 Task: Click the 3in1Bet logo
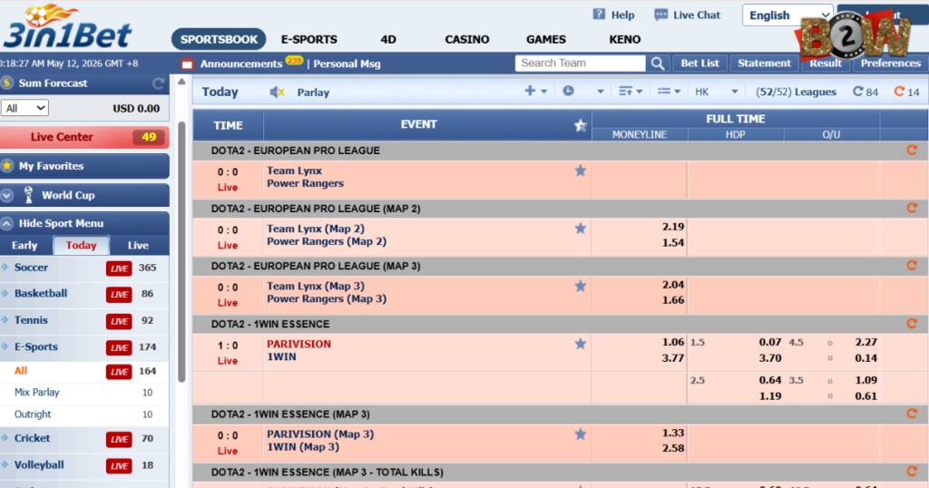pos(66,26)
